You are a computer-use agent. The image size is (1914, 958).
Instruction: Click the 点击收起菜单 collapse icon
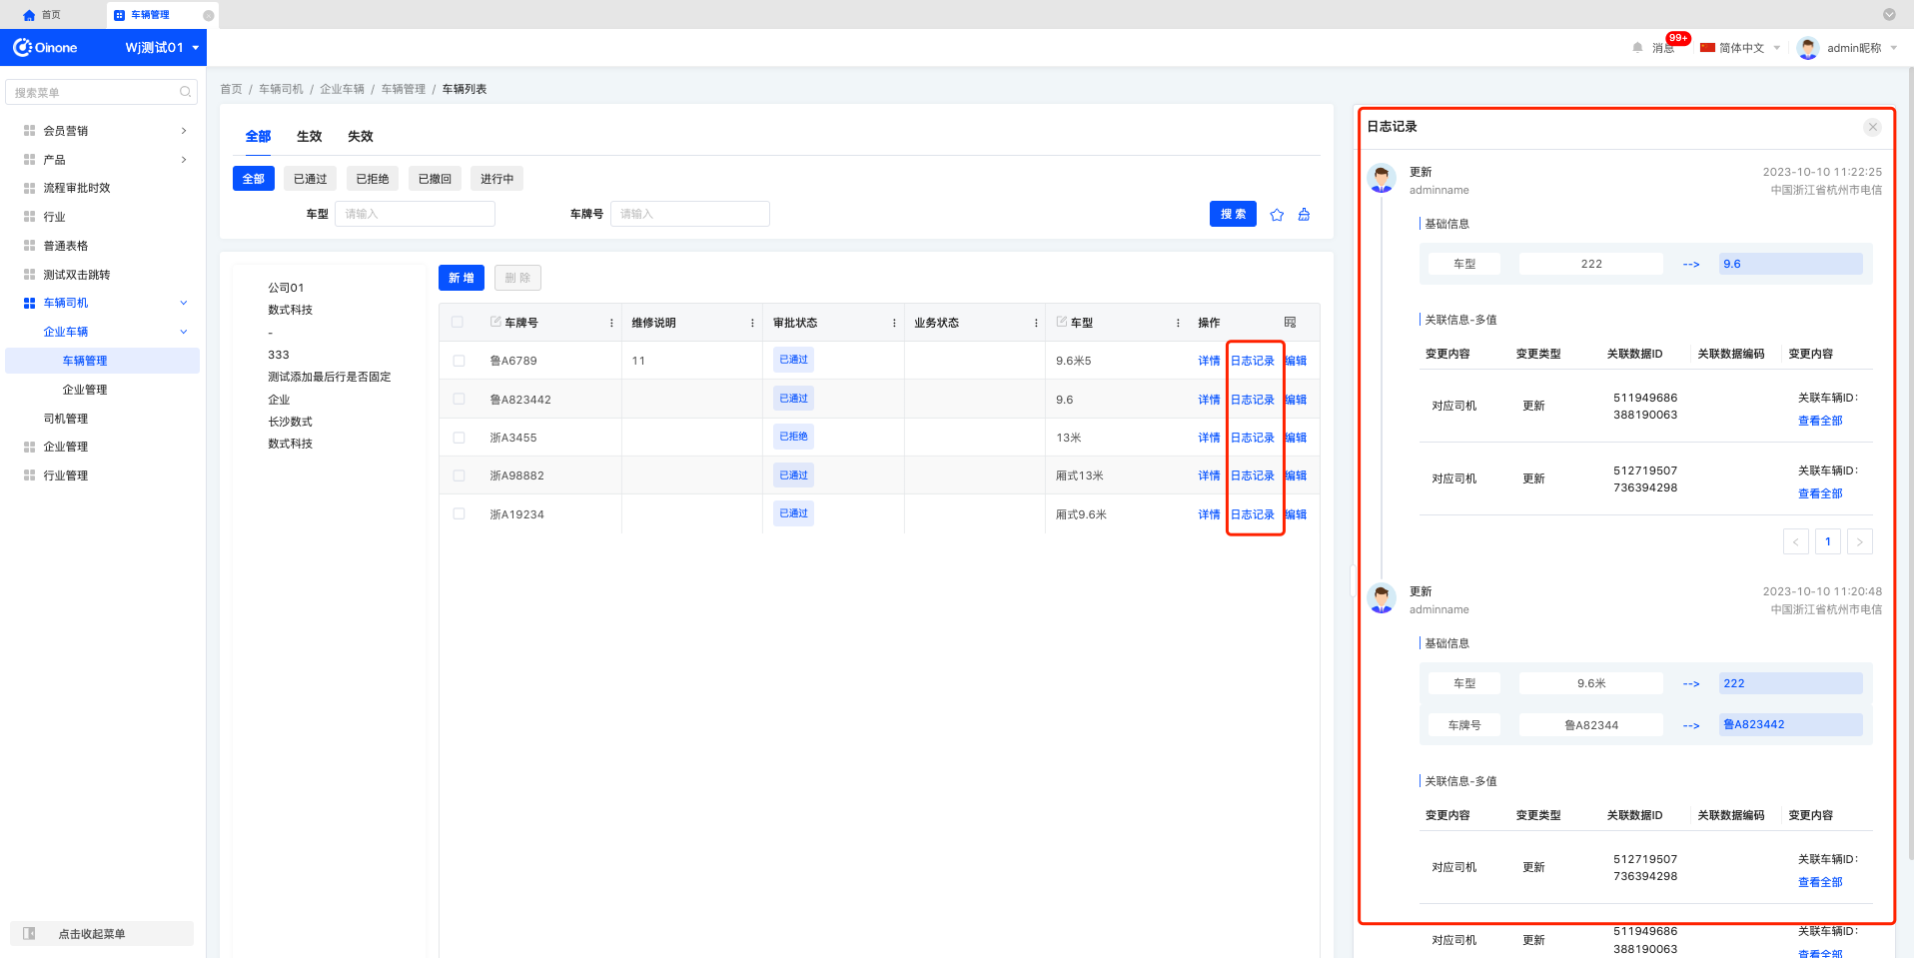click(29, 934)
